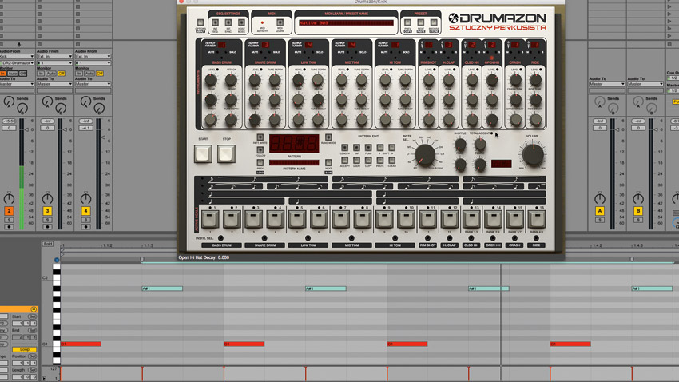Enable the MIDI Learn button
Screen dimensions: 679x382
(x=280, y=22)
